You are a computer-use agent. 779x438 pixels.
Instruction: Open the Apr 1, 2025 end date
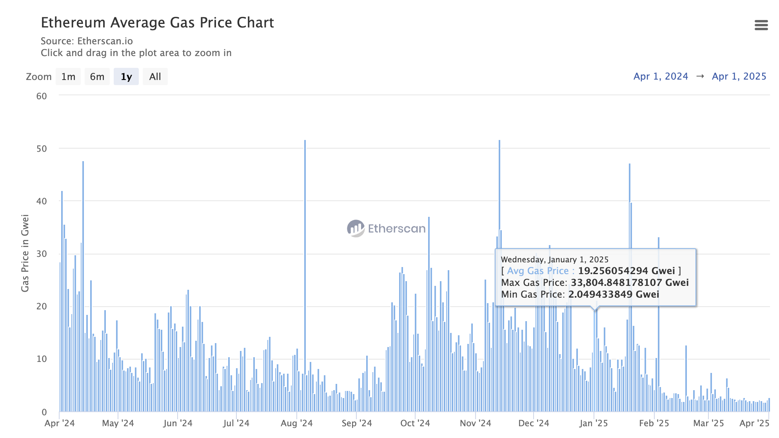(x=739, y=76)
